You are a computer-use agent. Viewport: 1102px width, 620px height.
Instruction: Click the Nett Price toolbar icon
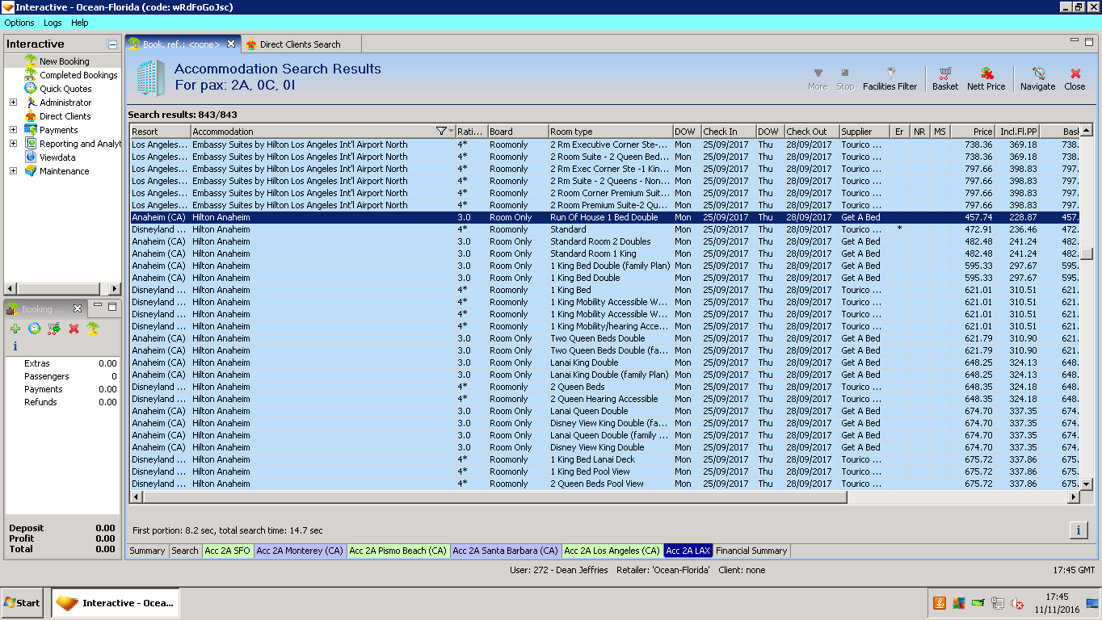(986, 78)
